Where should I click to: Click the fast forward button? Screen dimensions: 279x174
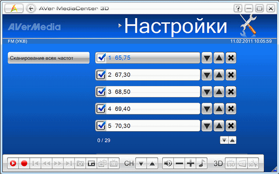(58, 163)
